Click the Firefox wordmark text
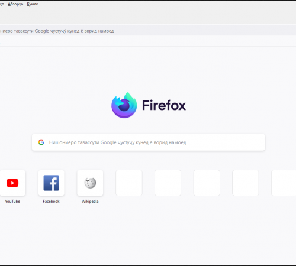This screenshot has width=296, height=266. 164,105
